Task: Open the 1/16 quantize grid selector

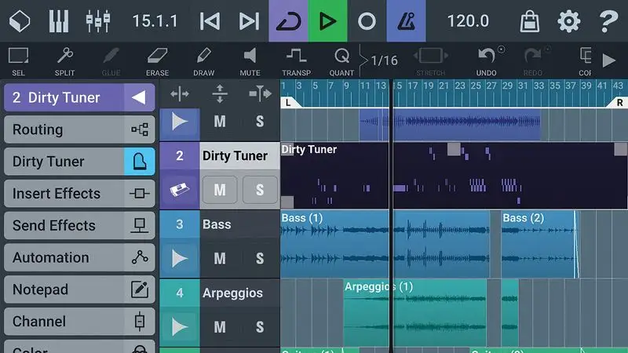Action: point(383,60)
